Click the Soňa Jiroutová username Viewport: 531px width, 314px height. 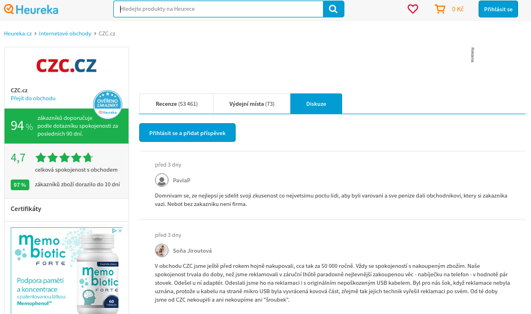click(192, 251)
